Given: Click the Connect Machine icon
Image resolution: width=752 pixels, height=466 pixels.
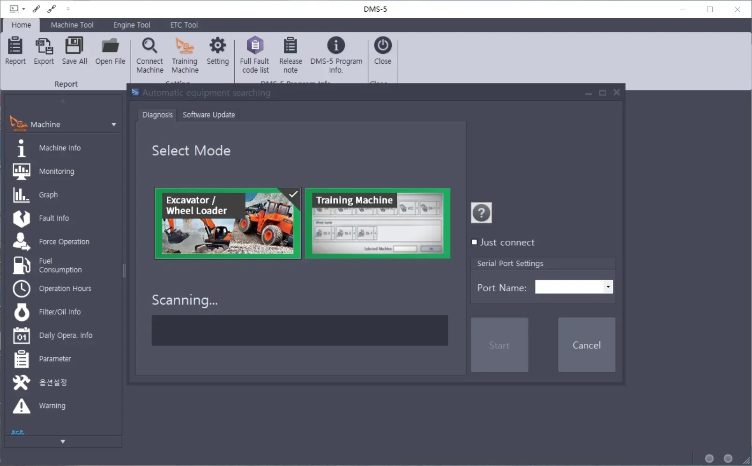Looking at the screenshot, I should 149,54.
